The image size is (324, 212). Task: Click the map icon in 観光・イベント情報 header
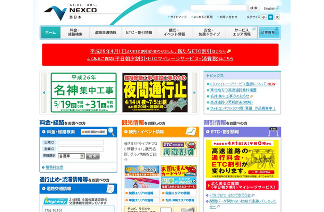click(x=191, y=131)
